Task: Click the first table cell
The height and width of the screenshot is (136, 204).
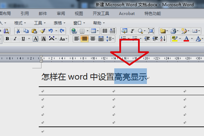Action: click(74, 91)
